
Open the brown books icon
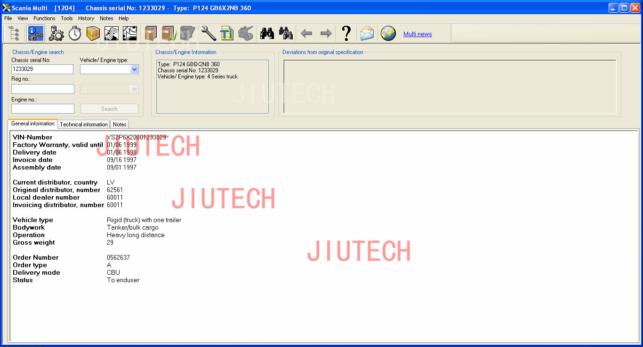pos(151,33)
